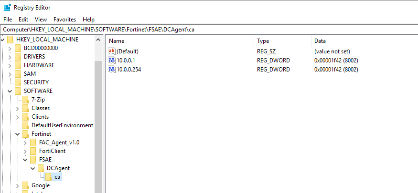Screen dimensions: 418x193
Task: Open the Edit menu
Action: tap(23, 20)
